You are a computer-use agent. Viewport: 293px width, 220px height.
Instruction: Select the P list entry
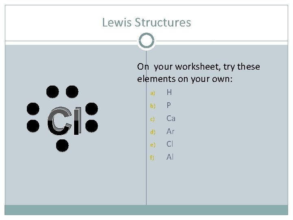(x=169, y=106)
